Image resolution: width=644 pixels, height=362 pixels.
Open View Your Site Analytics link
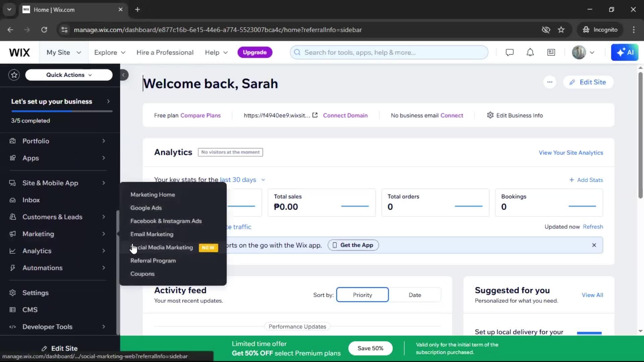(571, 153)
